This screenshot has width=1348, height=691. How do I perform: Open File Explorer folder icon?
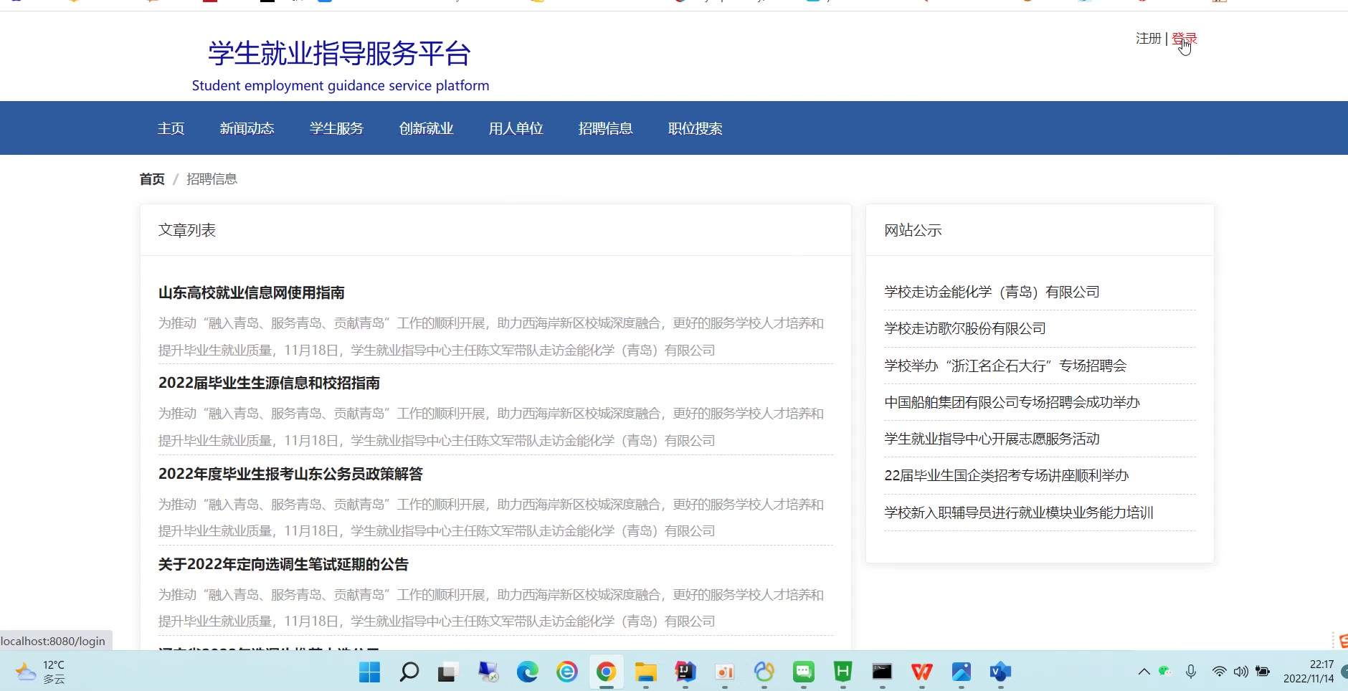pos(645,672)
